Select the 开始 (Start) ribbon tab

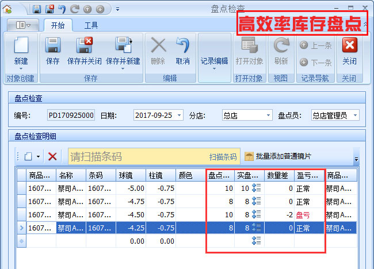tap(58, 25)
